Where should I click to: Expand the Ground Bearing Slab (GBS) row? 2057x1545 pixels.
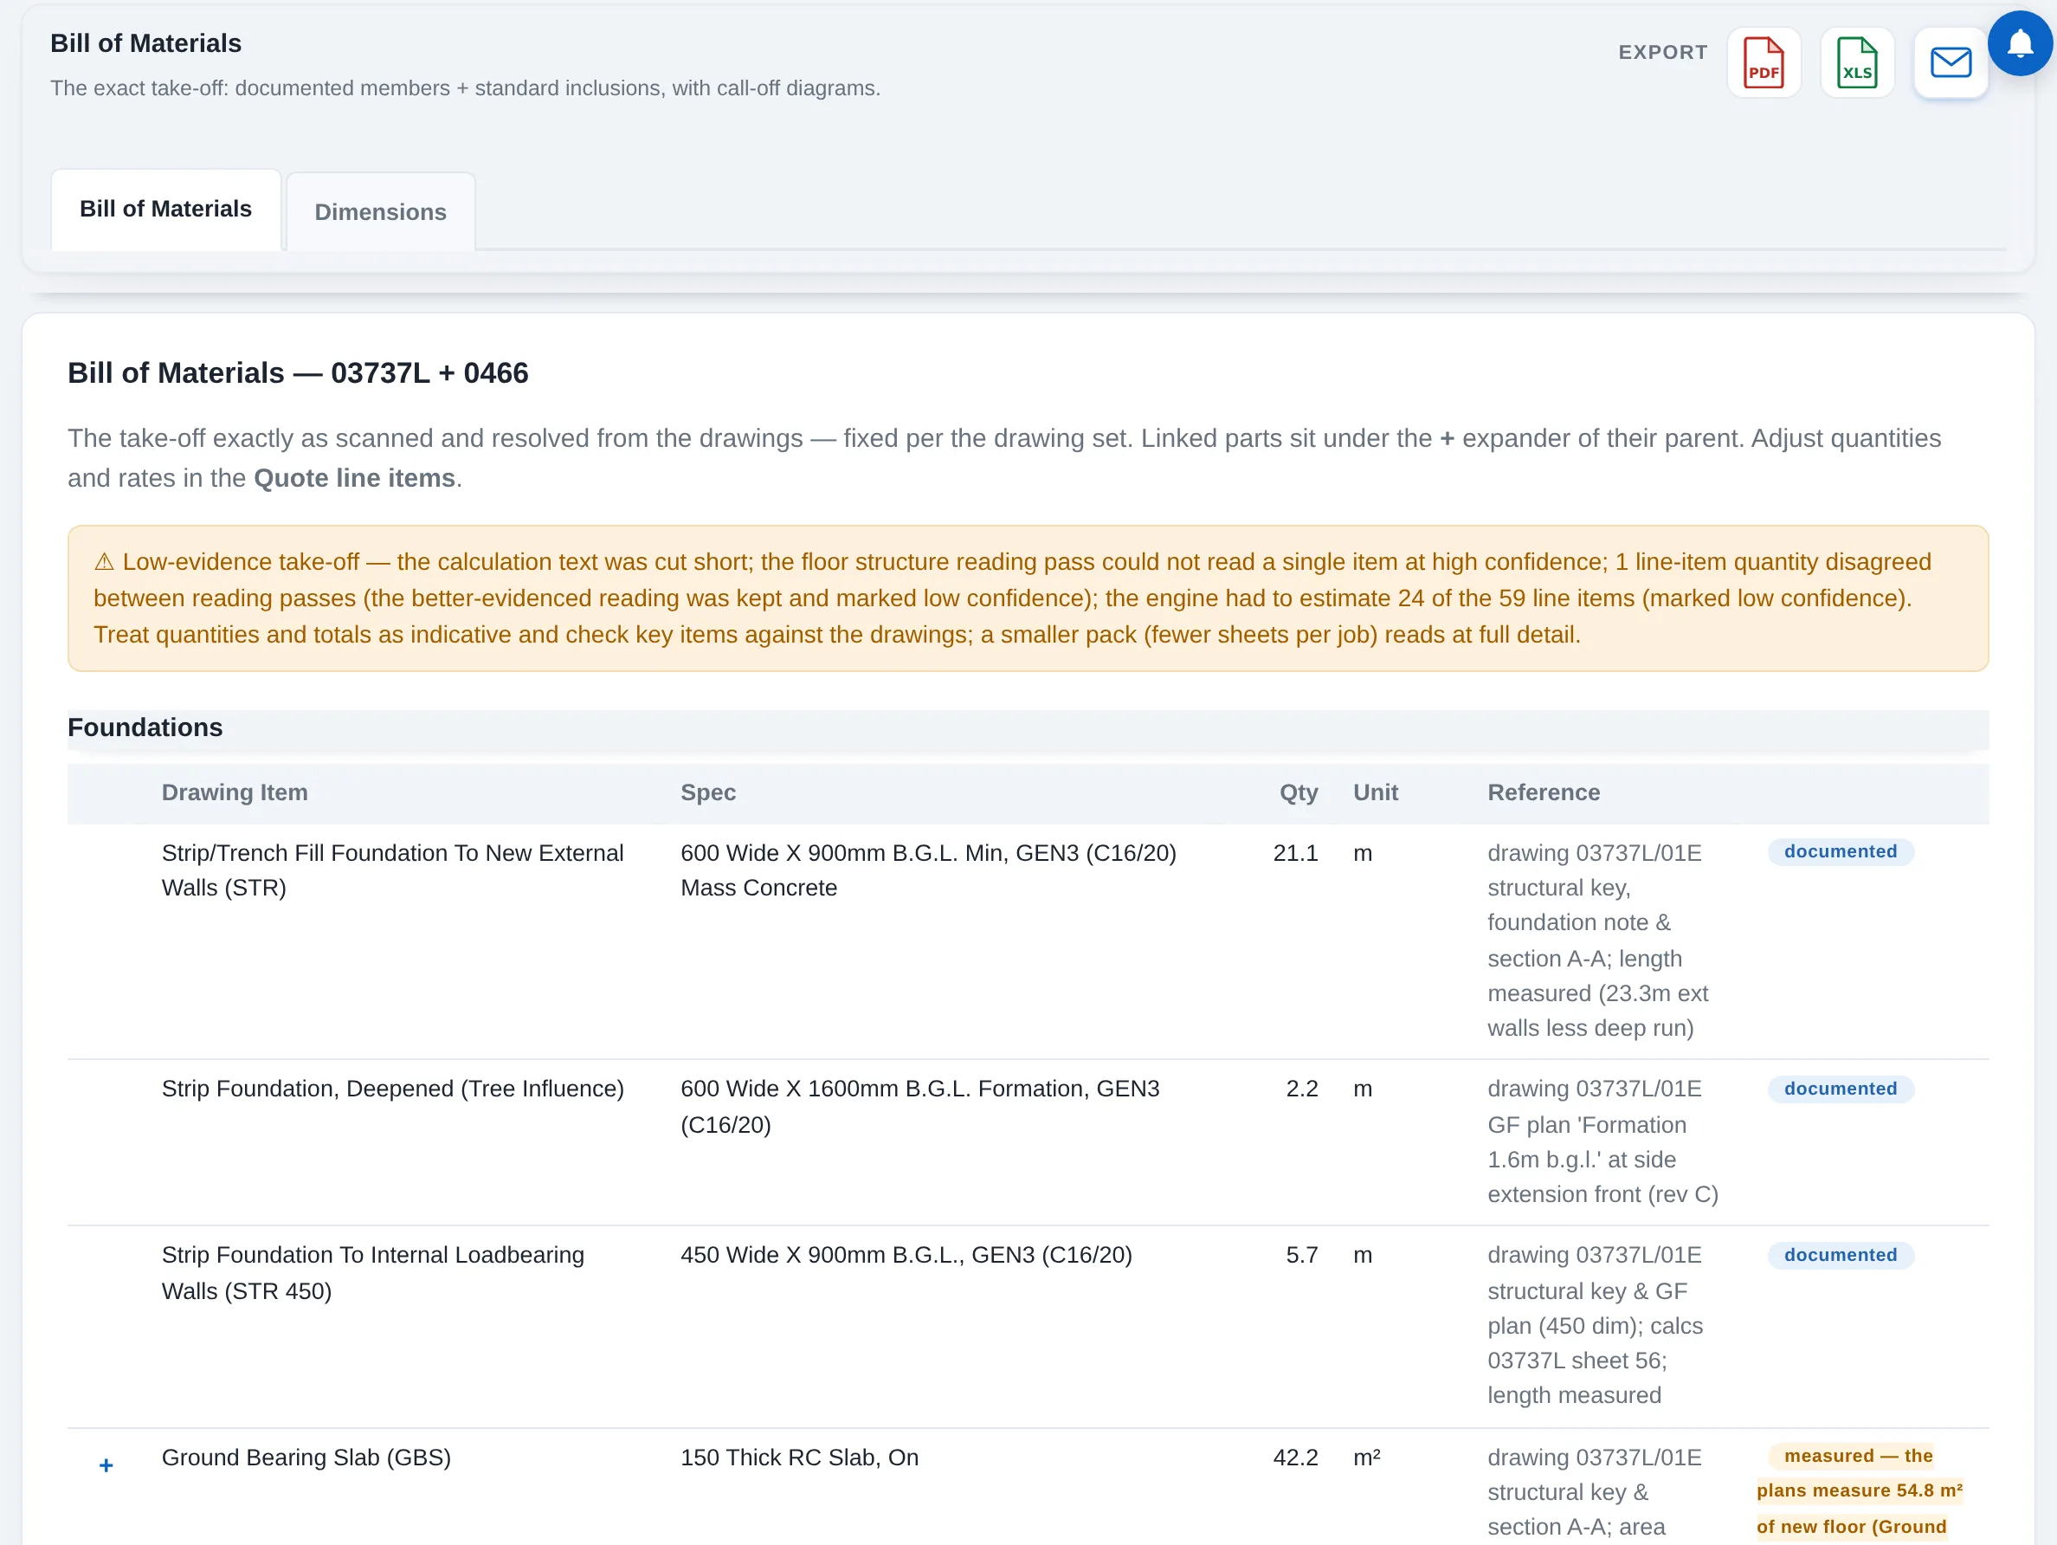click(106, 1465)
